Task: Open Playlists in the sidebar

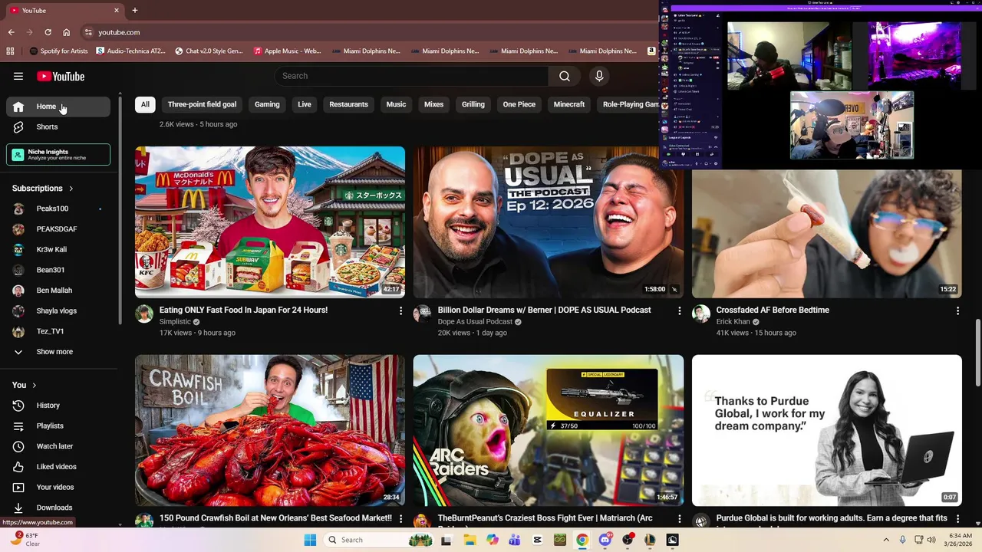Action: (x=58, y=426)
